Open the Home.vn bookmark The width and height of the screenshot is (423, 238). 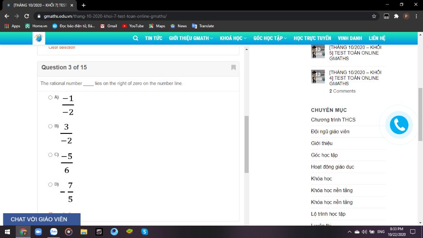(36, 26)
